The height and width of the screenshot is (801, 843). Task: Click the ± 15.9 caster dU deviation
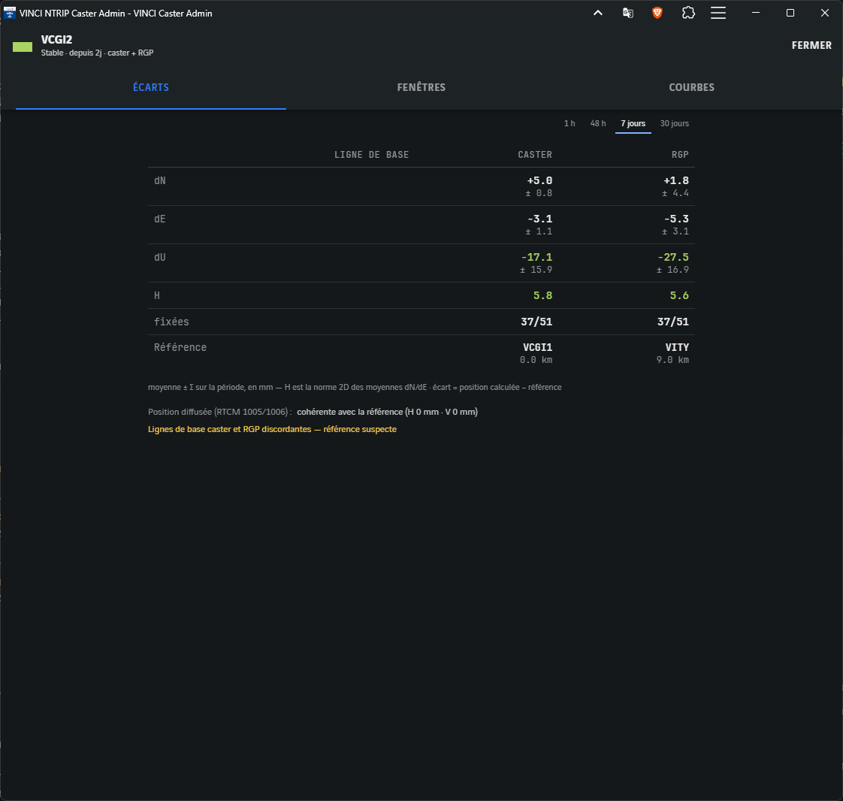click(x=536, y=269)
